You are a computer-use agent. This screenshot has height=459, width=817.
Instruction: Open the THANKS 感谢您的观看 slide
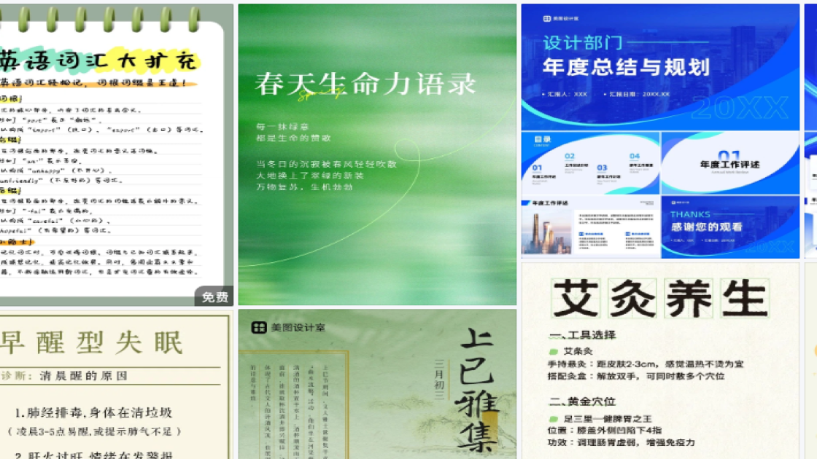(730, 227)
